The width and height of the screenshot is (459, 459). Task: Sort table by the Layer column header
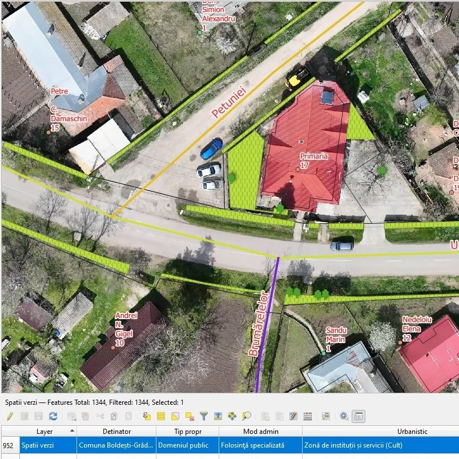45,432
